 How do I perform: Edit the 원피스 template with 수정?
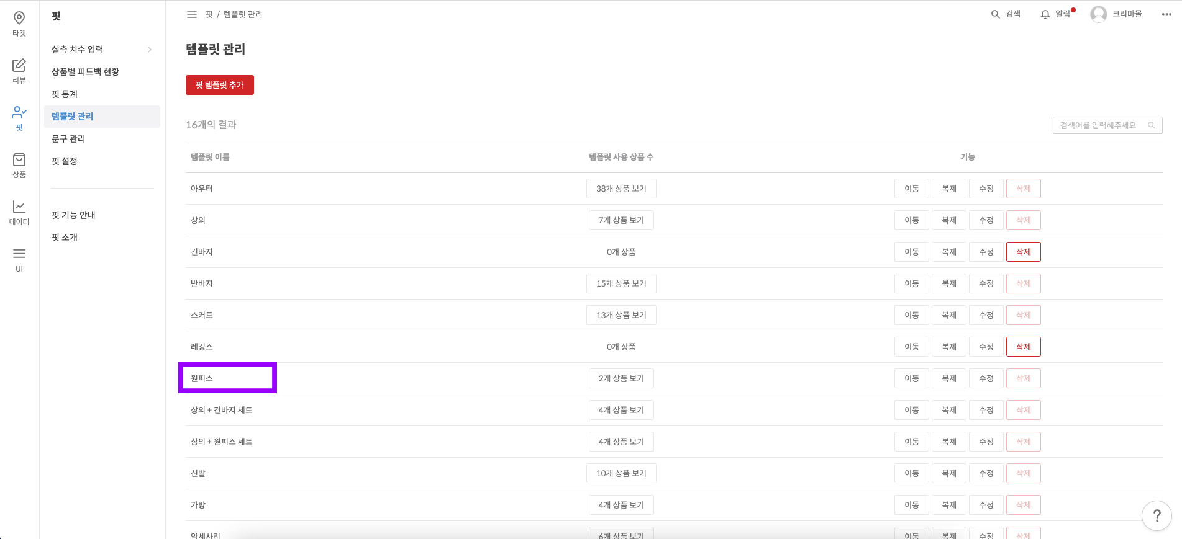click(x=986, y=378)
